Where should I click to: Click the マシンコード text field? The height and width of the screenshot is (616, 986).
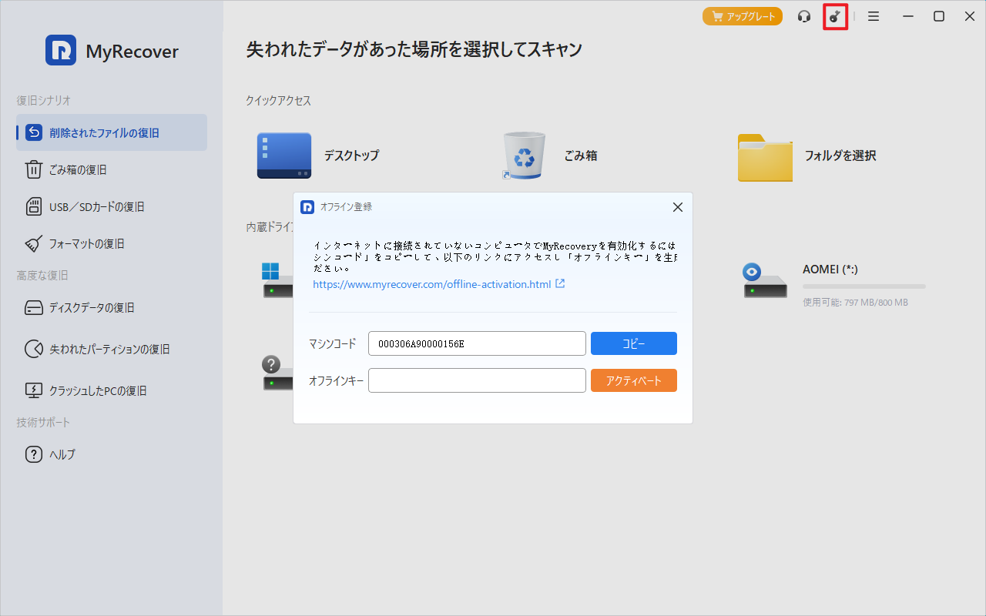pos(477,343)
